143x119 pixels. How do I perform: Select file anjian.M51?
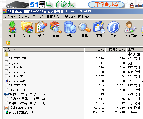coord(17,76)
